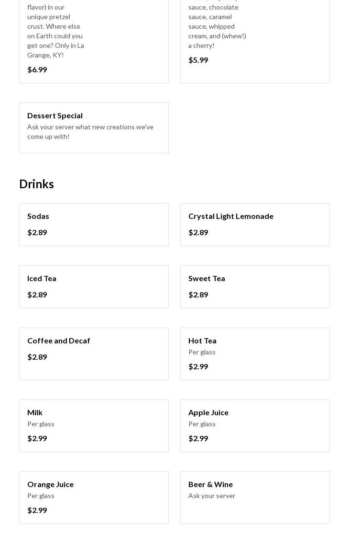Click the $5.99 dessert price
Viewport: 349px width, 546px height.
pos(198,60)
